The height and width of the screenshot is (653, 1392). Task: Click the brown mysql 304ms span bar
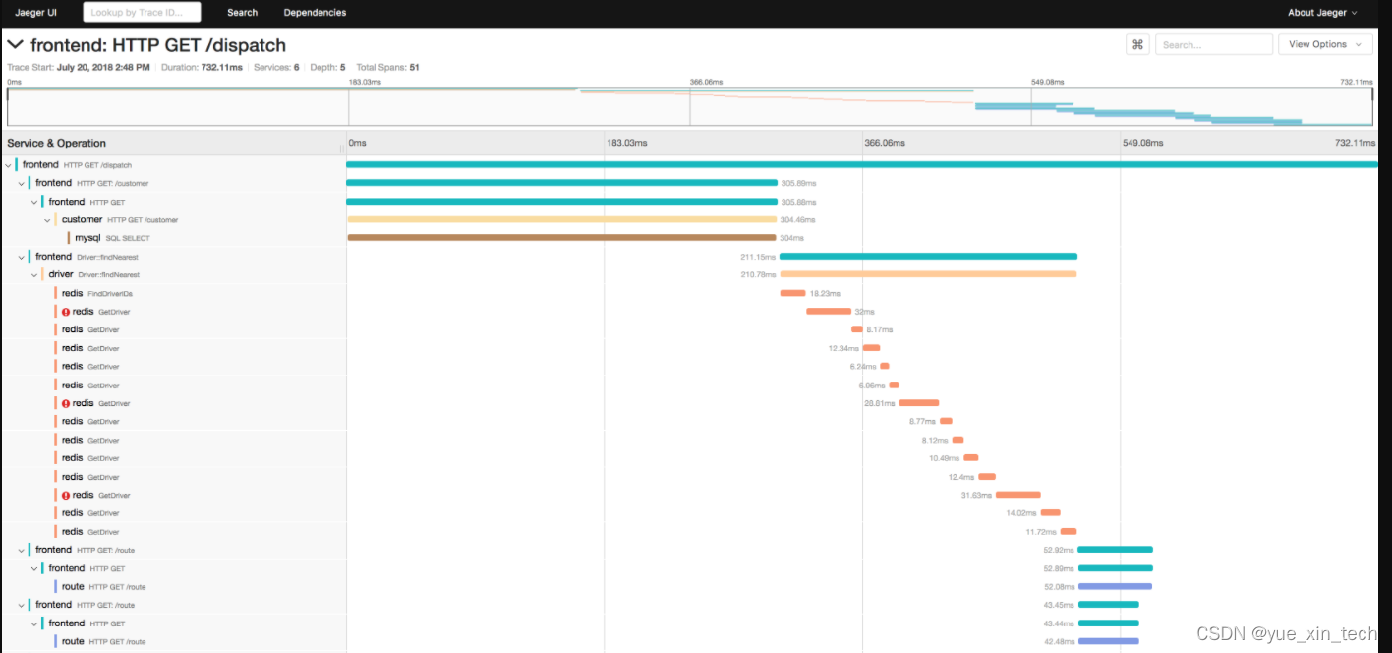(561, 238)
